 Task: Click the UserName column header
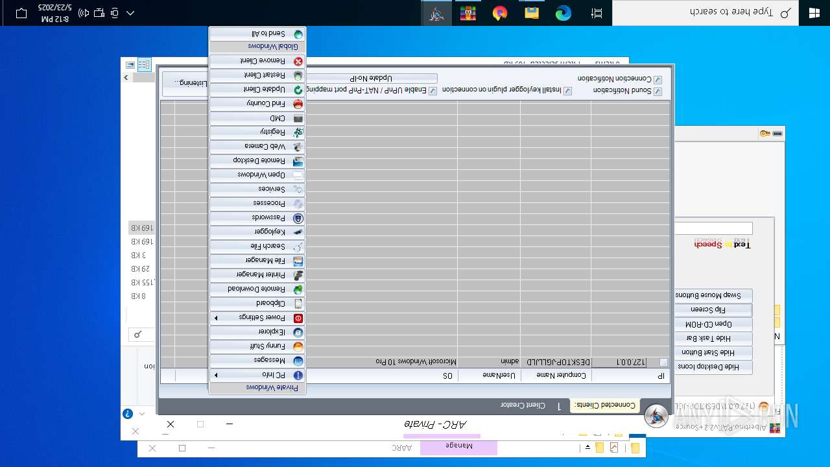pos(490,376)
